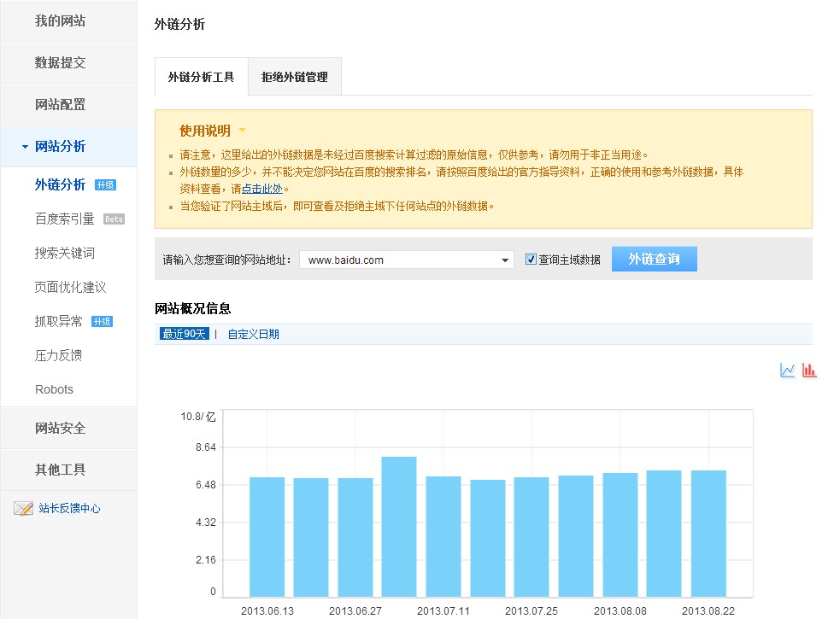Open the website address dropdown arrow

(505, 260)
